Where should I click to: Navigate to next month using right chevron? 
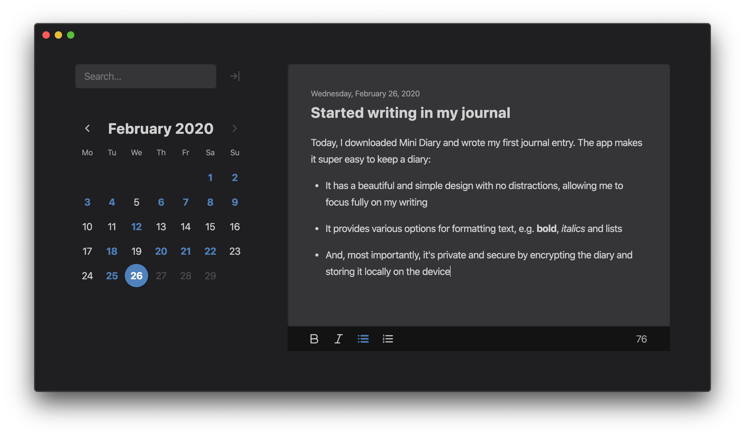point(235,128)
